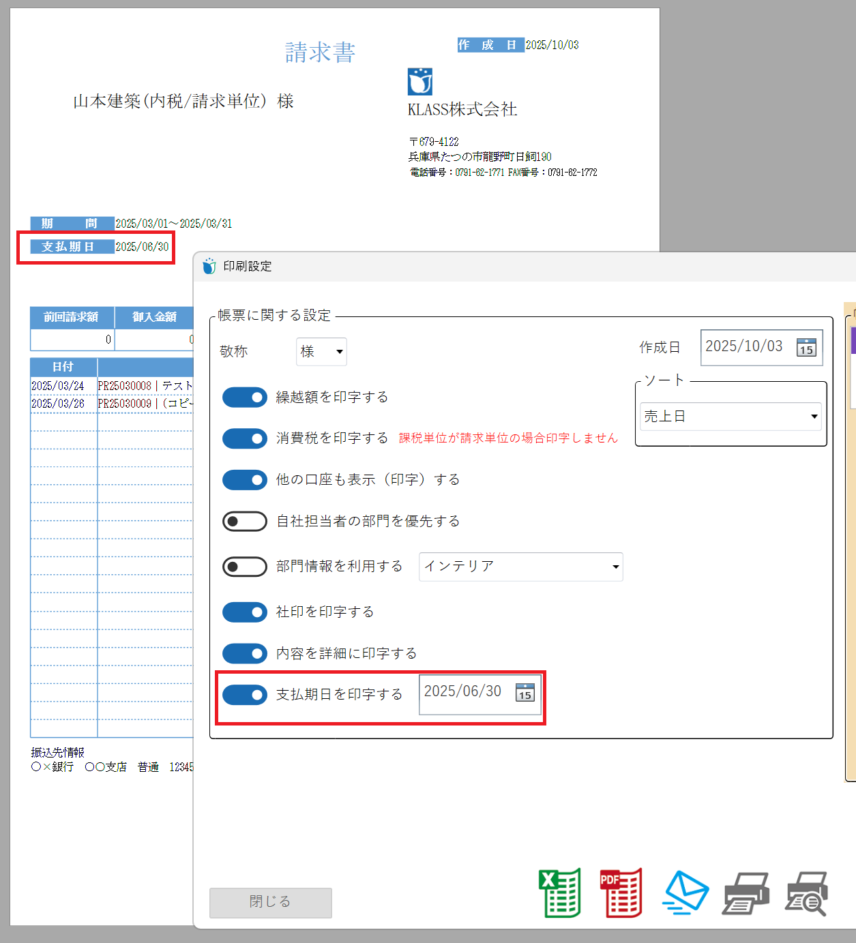Click the 支払期日 date field 2025/06/30
Image resolution: width=856 pixels, height=943 pixels.
click(x=464, y=692)
